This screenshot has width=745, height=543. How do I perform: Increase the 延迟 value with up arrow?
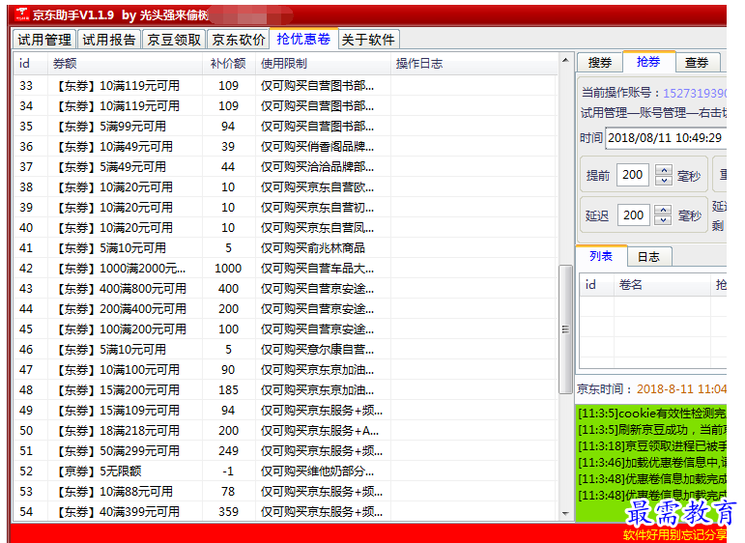click(x=663, y=210)
